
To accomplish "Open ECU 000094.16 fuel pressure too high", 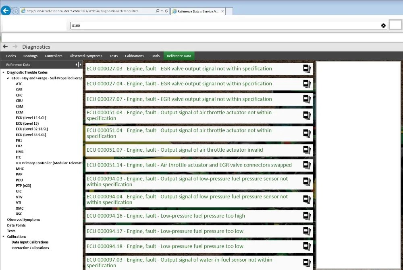I will [x=166, y=216].
